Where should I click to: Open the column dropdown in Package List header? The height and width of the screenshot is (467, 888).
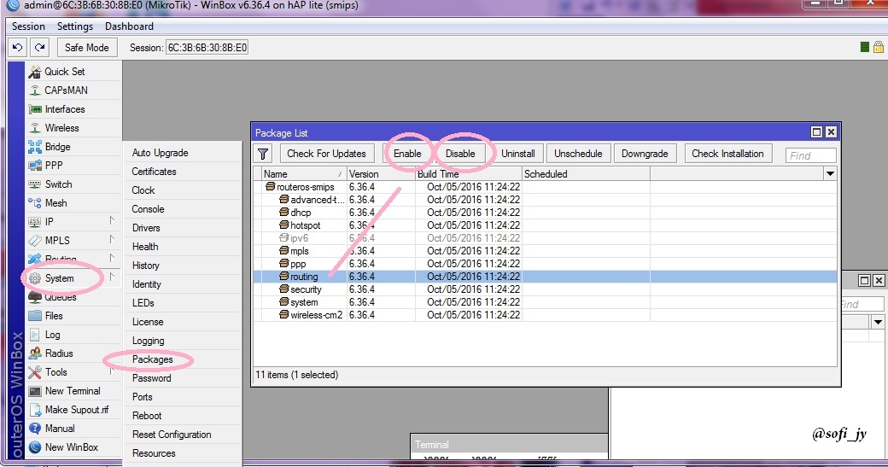pyautogui.click(x=830, y=174)
